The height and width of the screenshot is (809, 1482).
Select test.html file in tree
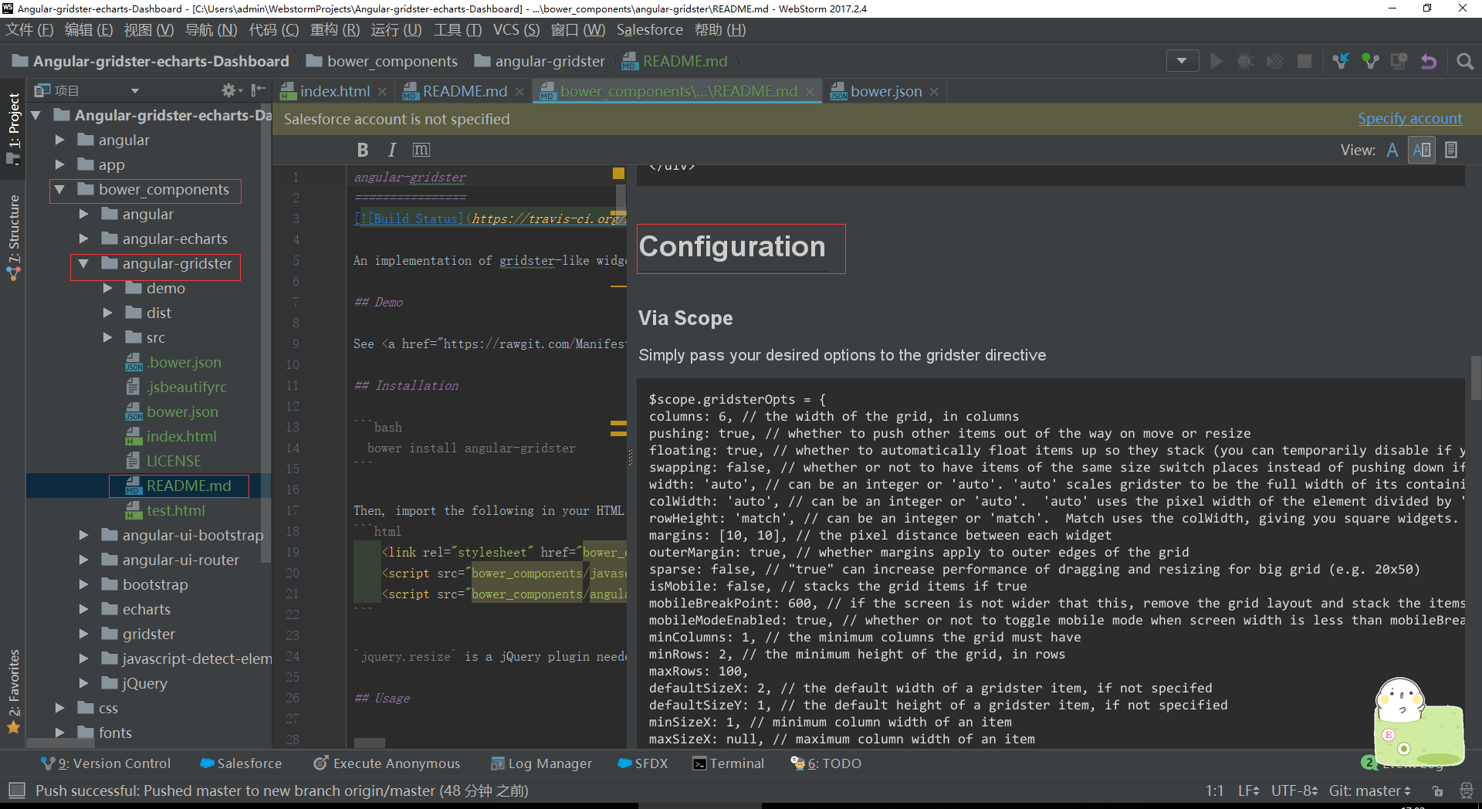tap(175, 510)
